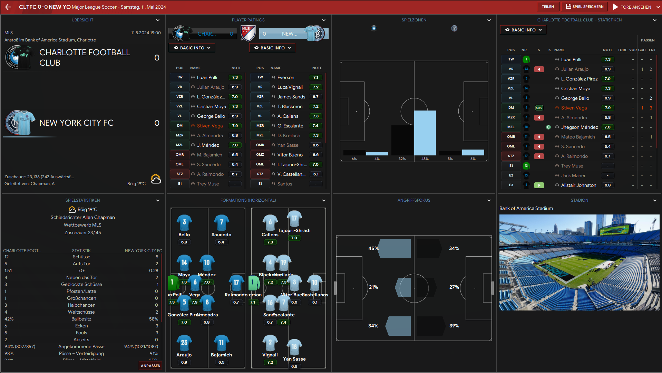662x373 pixels.
Task: Click the Bank of America Stadium name
Action: [526, 208]
